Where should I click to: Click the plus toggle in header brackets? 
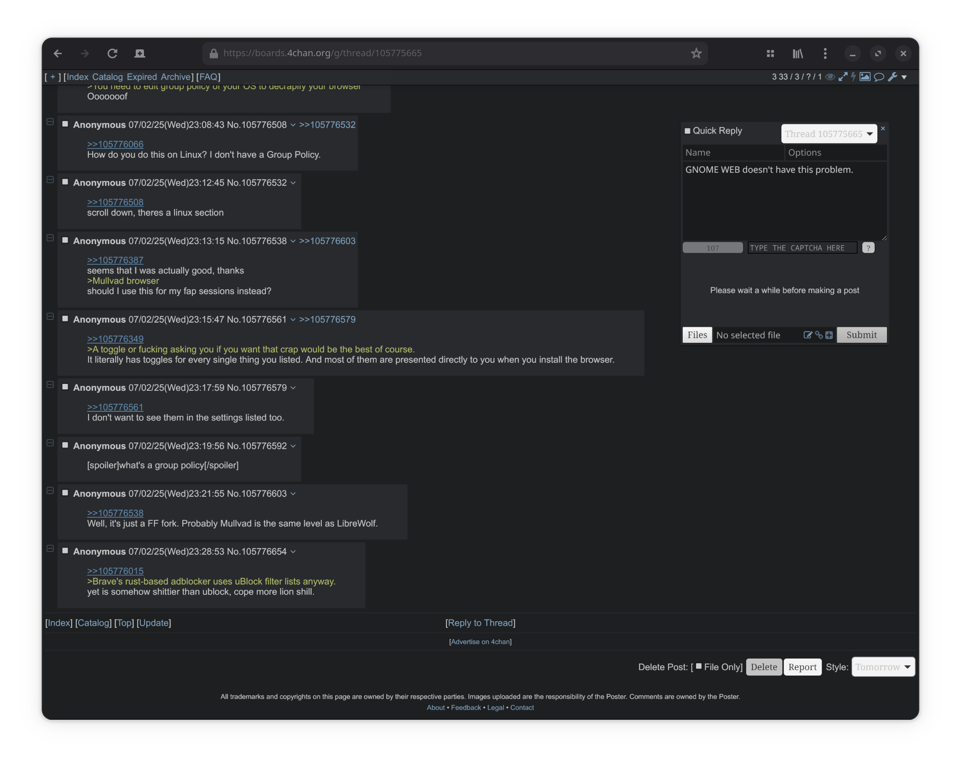point(53,77)
